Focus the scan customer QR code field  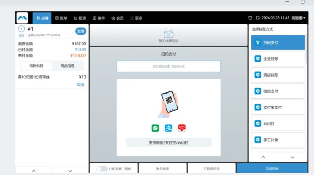[x=169, y=66]
